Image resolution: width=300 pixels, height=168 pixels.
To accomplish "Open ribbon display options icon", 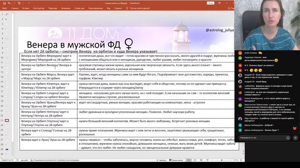I will tap(219, 3).
